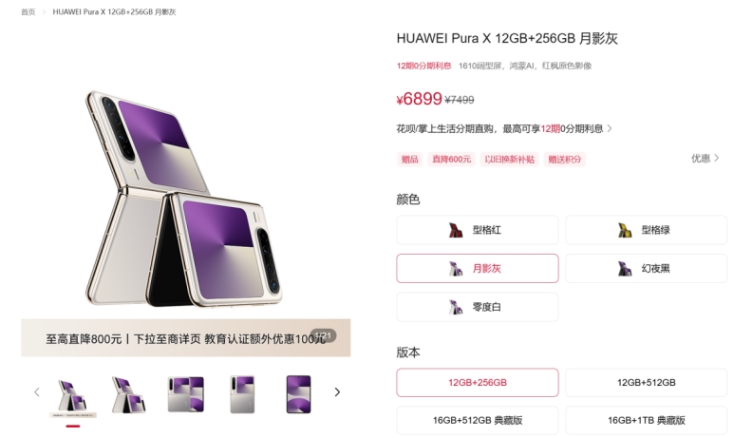
Task: Expand the 优惠 promotions chevron
Action: [x=717, y=158]
